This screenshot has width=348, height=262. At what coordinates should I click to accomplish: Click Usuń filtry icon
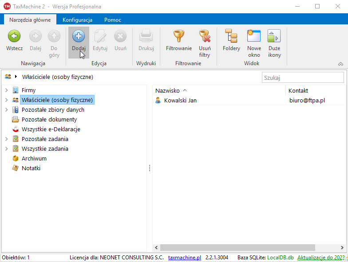[x=204, y=37]
